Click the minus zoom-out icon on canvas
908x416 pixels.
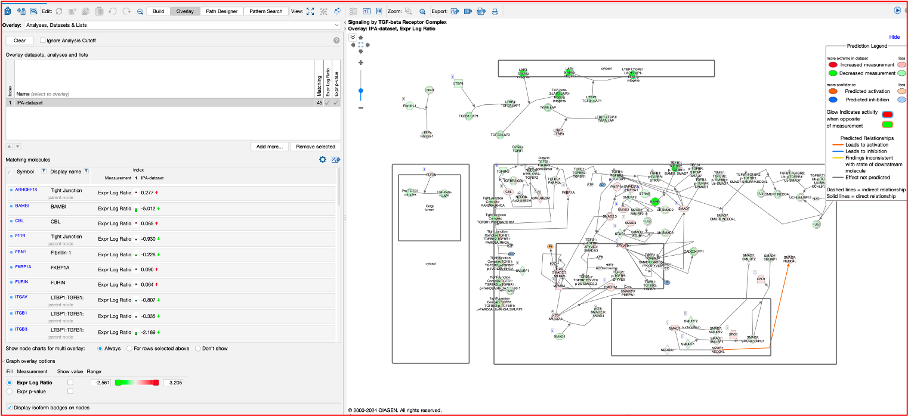[x=361, y=108]
